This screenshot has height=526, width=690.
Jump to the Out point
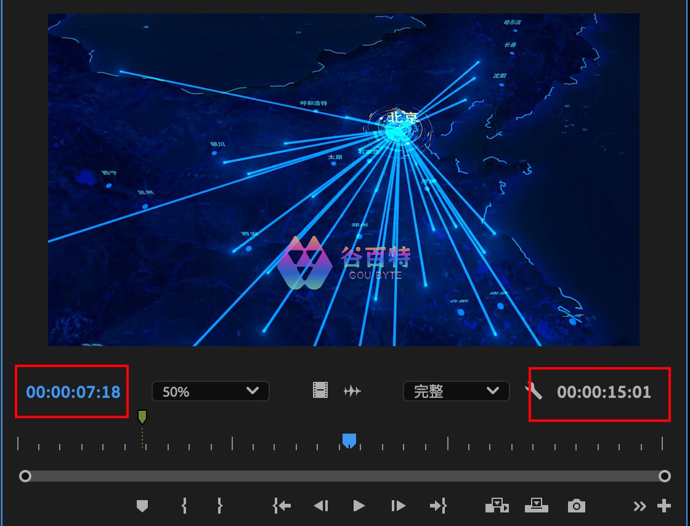tap(438, 506)
